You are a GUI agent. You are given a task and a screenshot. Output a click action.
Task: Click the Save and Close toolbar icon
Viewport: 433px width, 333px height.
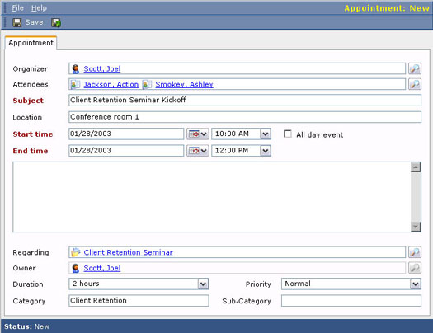(56, 22)
